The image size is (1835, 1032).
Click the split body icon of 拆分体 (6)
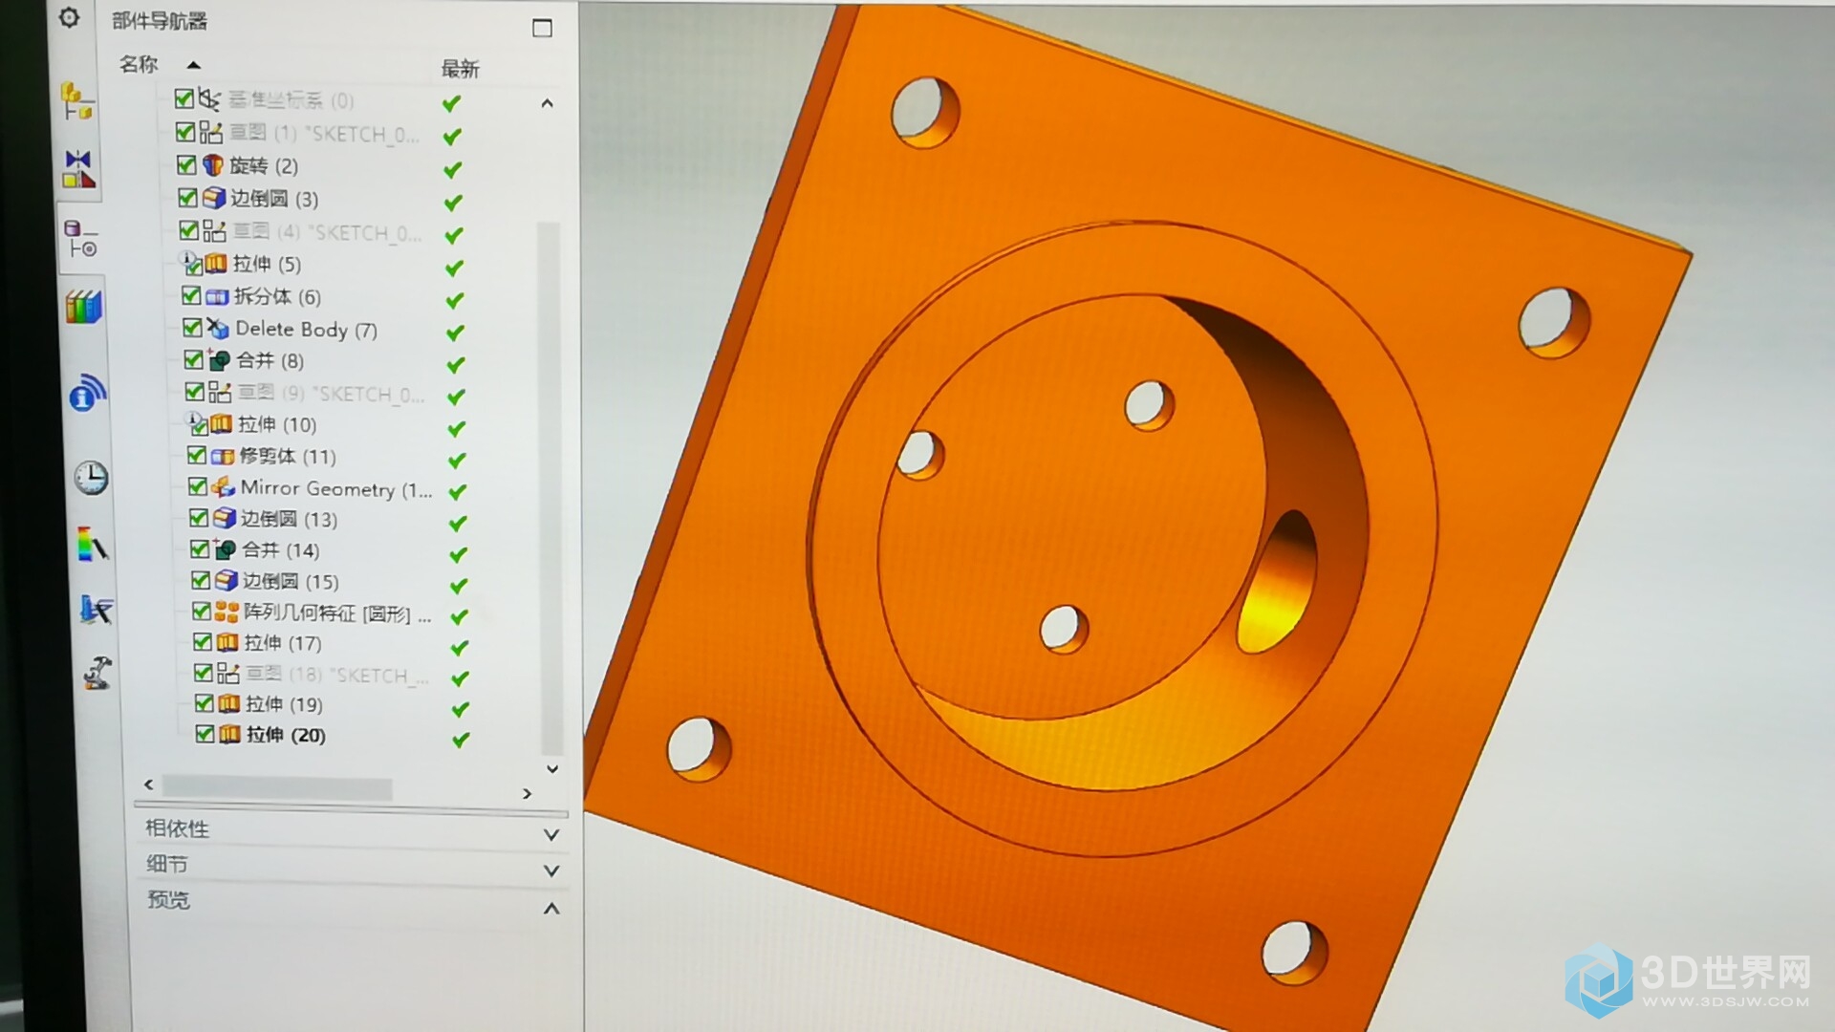(217, 296)
